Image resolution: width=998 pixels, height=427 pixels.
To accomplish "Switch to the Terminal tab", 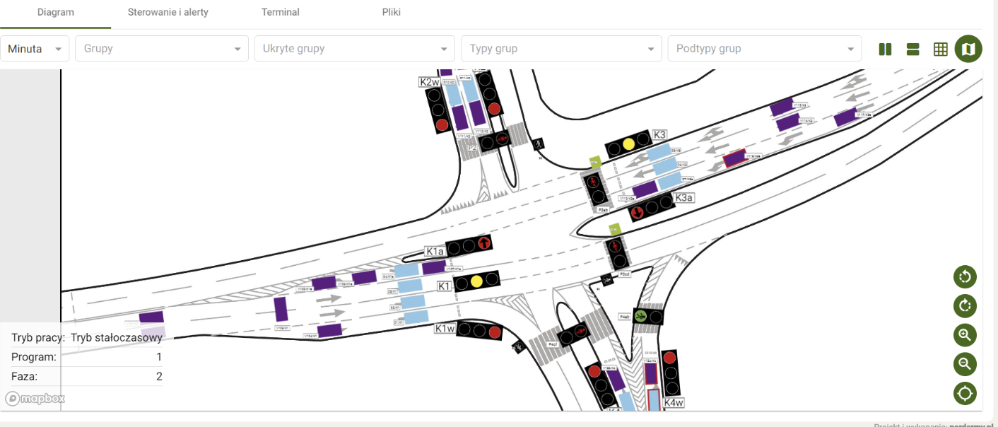I will tap(280, 12).
